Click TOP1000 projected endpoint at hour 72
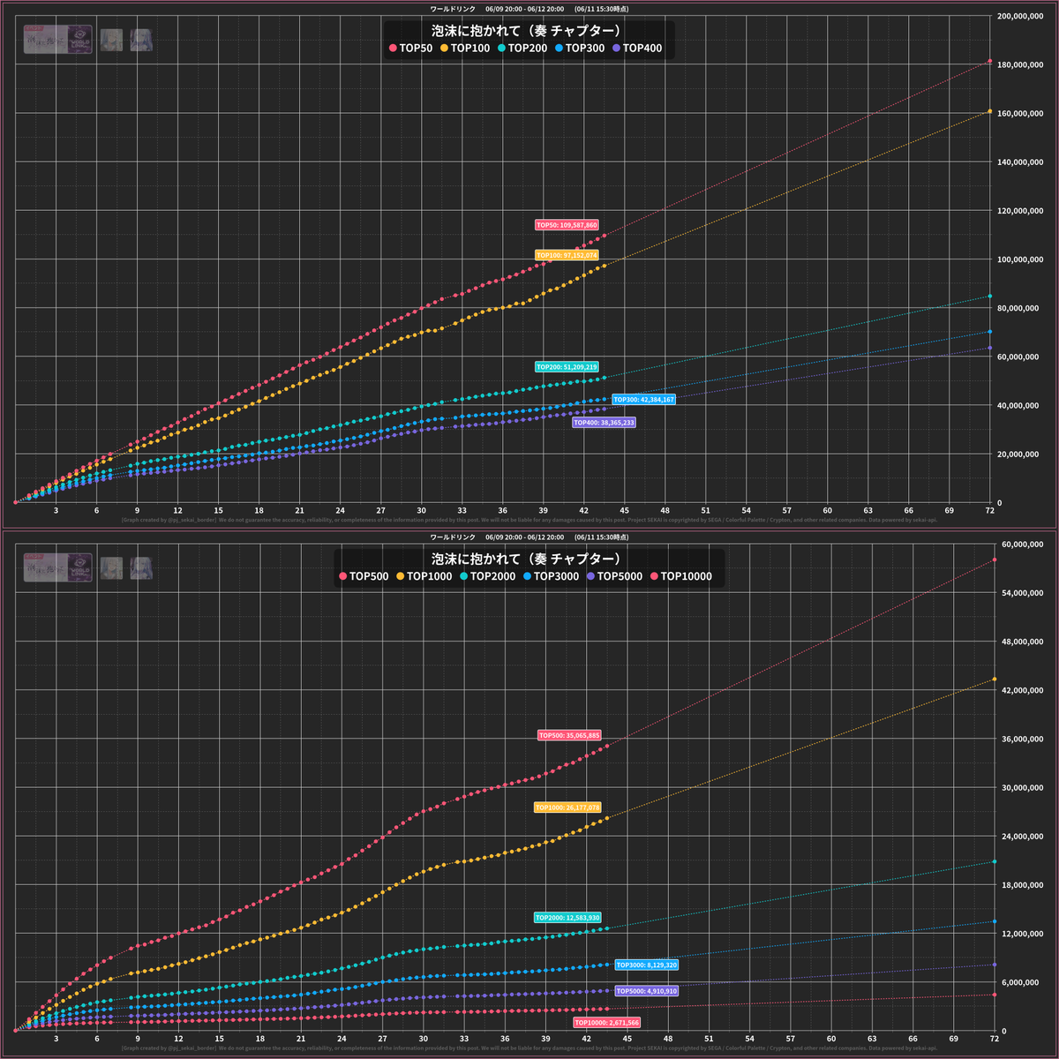The height and width of the screenshot is (1059, 1059). tap(995, 679)
